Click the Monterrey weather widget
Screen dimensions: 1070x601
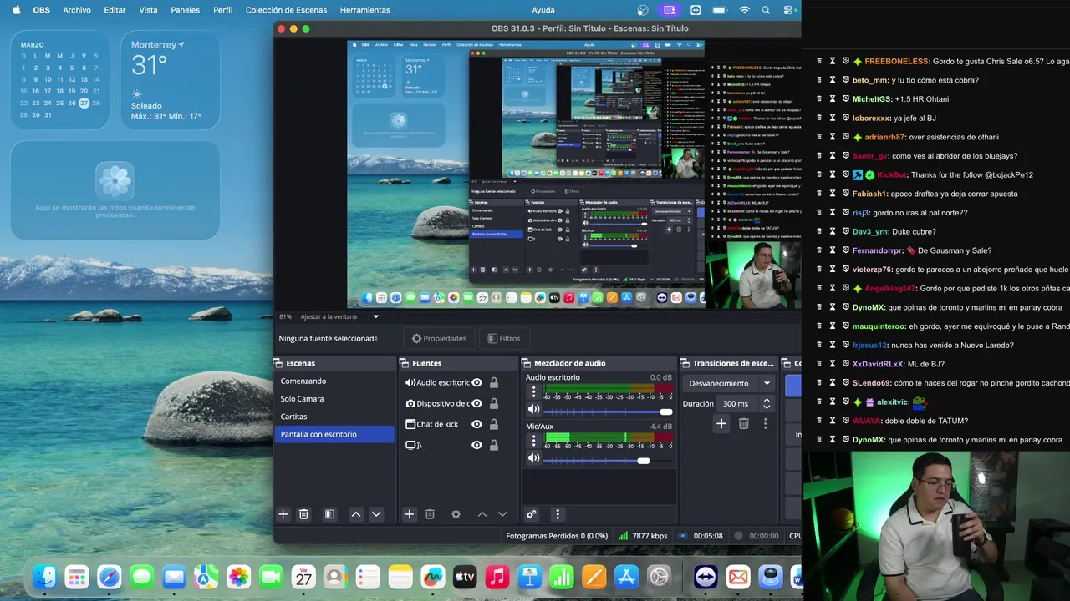click(171, 80)
